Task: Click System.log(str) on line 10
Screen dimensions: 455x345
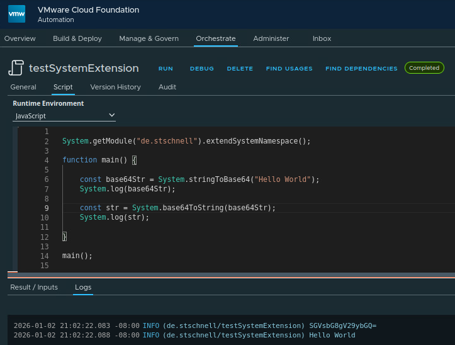Action: point(115,217)
